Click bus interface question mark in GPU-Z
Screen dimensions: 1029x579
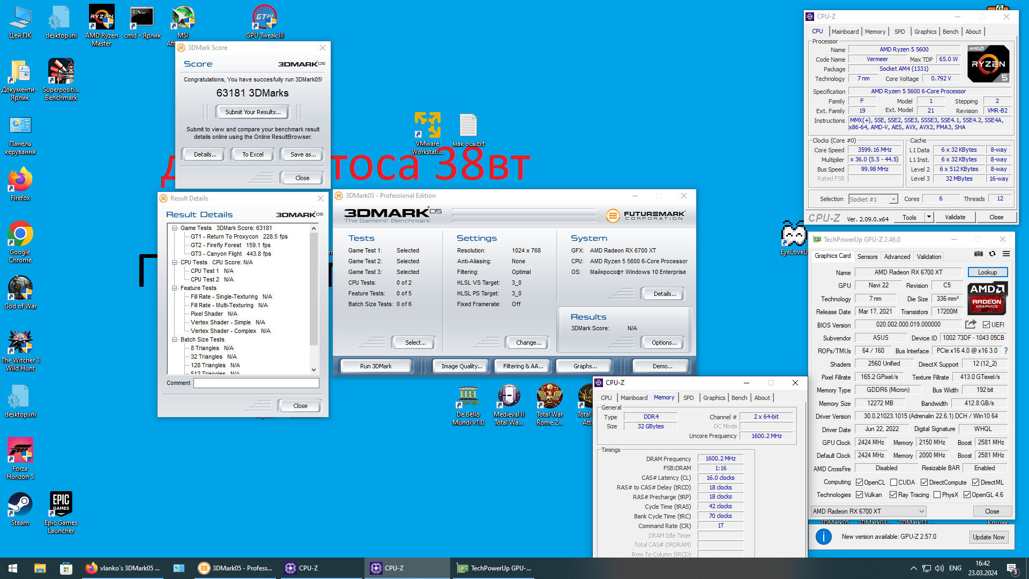pos(1006,351)
